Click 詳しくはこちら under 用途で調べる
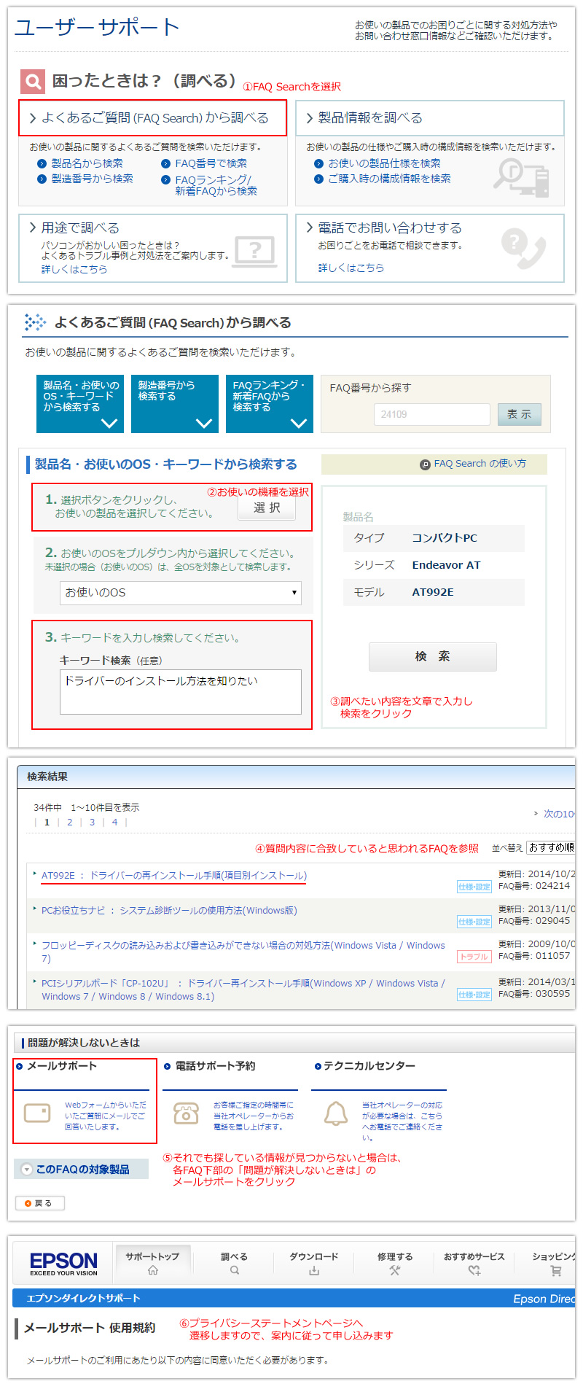This screenshot has width=583, height=1400. point(74,270)
